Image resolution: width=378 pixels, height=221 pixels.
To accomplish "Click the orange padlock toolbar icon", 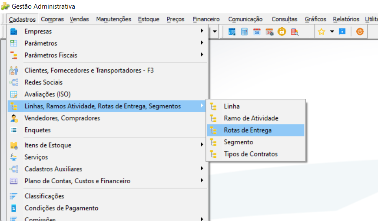I will coord(282,32).
